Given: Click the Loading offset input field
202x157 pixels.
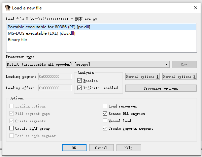Looking at the screenshot, I should tap(55, 88).
